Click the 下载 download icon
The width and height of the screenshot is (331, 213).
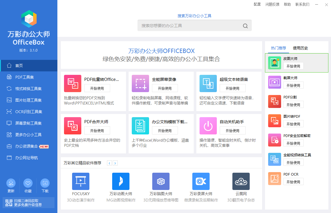coord(45,183)
